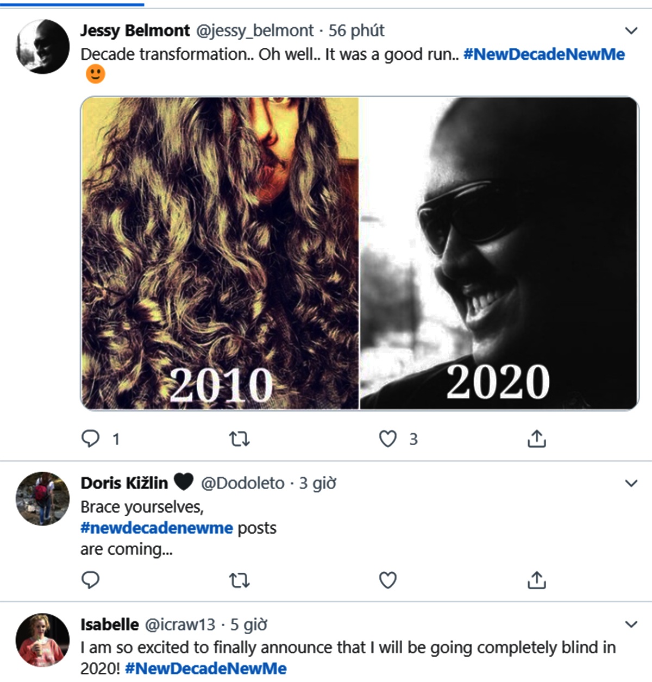Image resolution: width=652 pixels, height=682 pixels.
Task: Like Jessy Belmont's tweet
Action: click(x=387, y=439)
